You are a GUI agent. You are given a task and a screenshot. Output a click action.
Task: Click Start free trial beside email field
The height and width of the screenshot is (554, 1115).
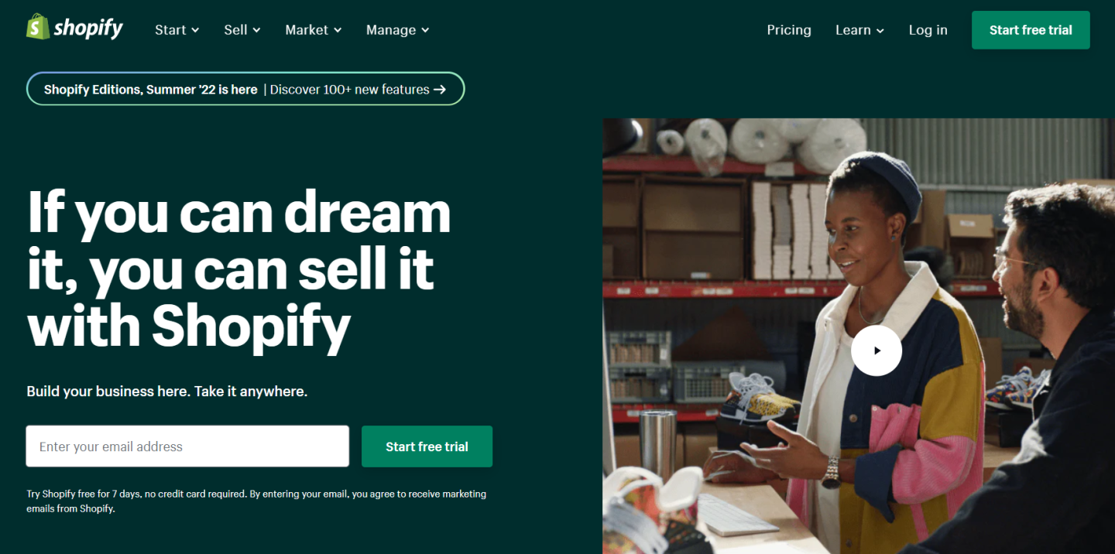point(427,446)
